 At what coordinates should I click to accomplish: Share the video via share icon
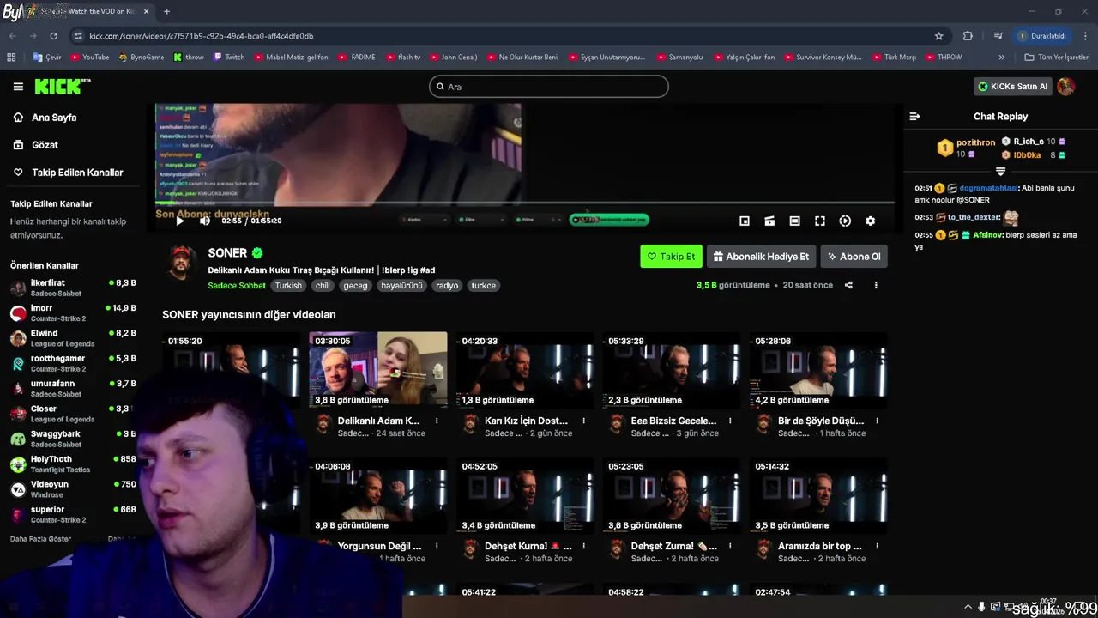[x=848, y=285]
